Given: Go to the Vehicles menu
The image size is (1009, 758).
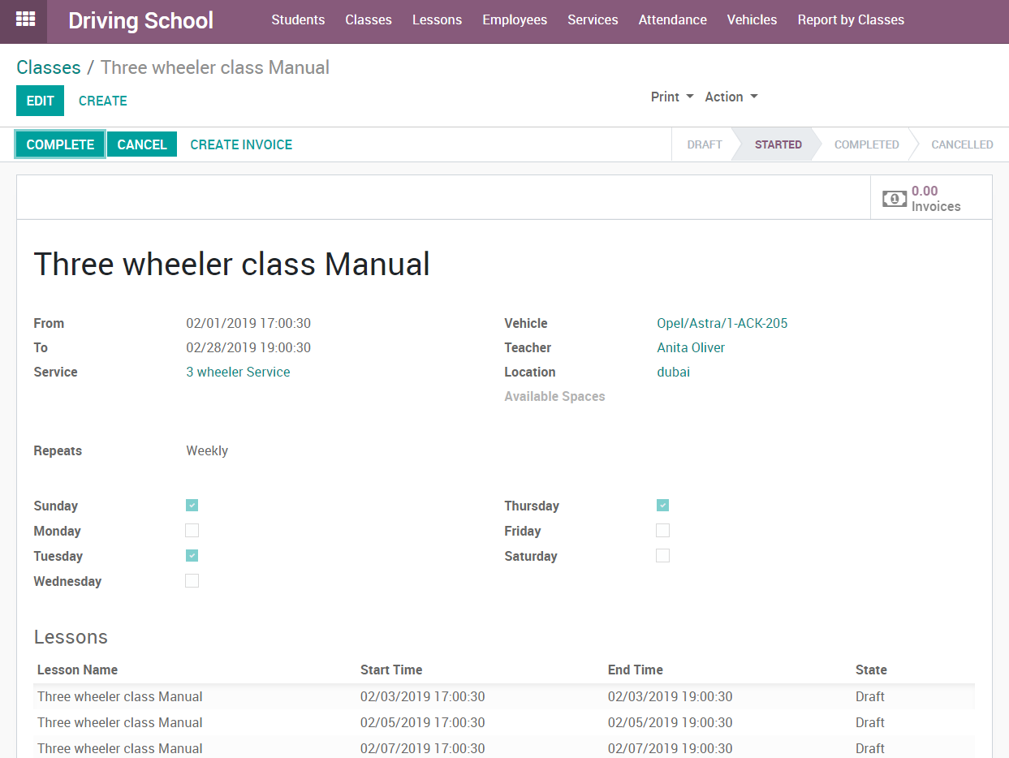Looking at the screenshot, I should 752,20.
